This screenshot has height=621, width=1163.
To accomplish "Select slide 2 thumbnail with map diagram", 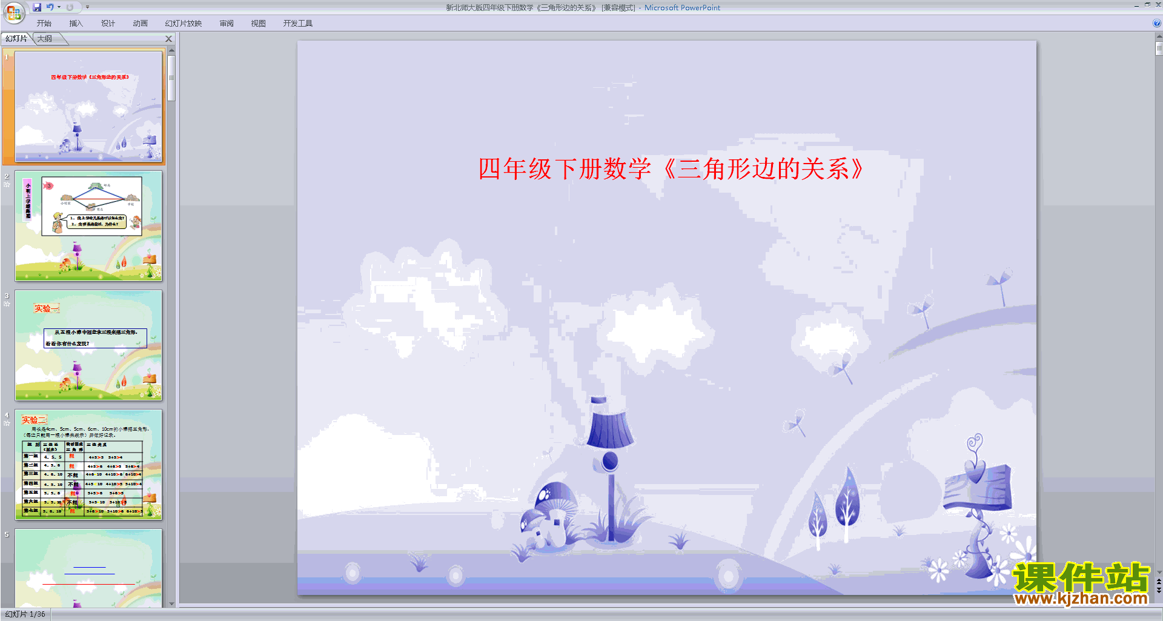I will point(88,226).
